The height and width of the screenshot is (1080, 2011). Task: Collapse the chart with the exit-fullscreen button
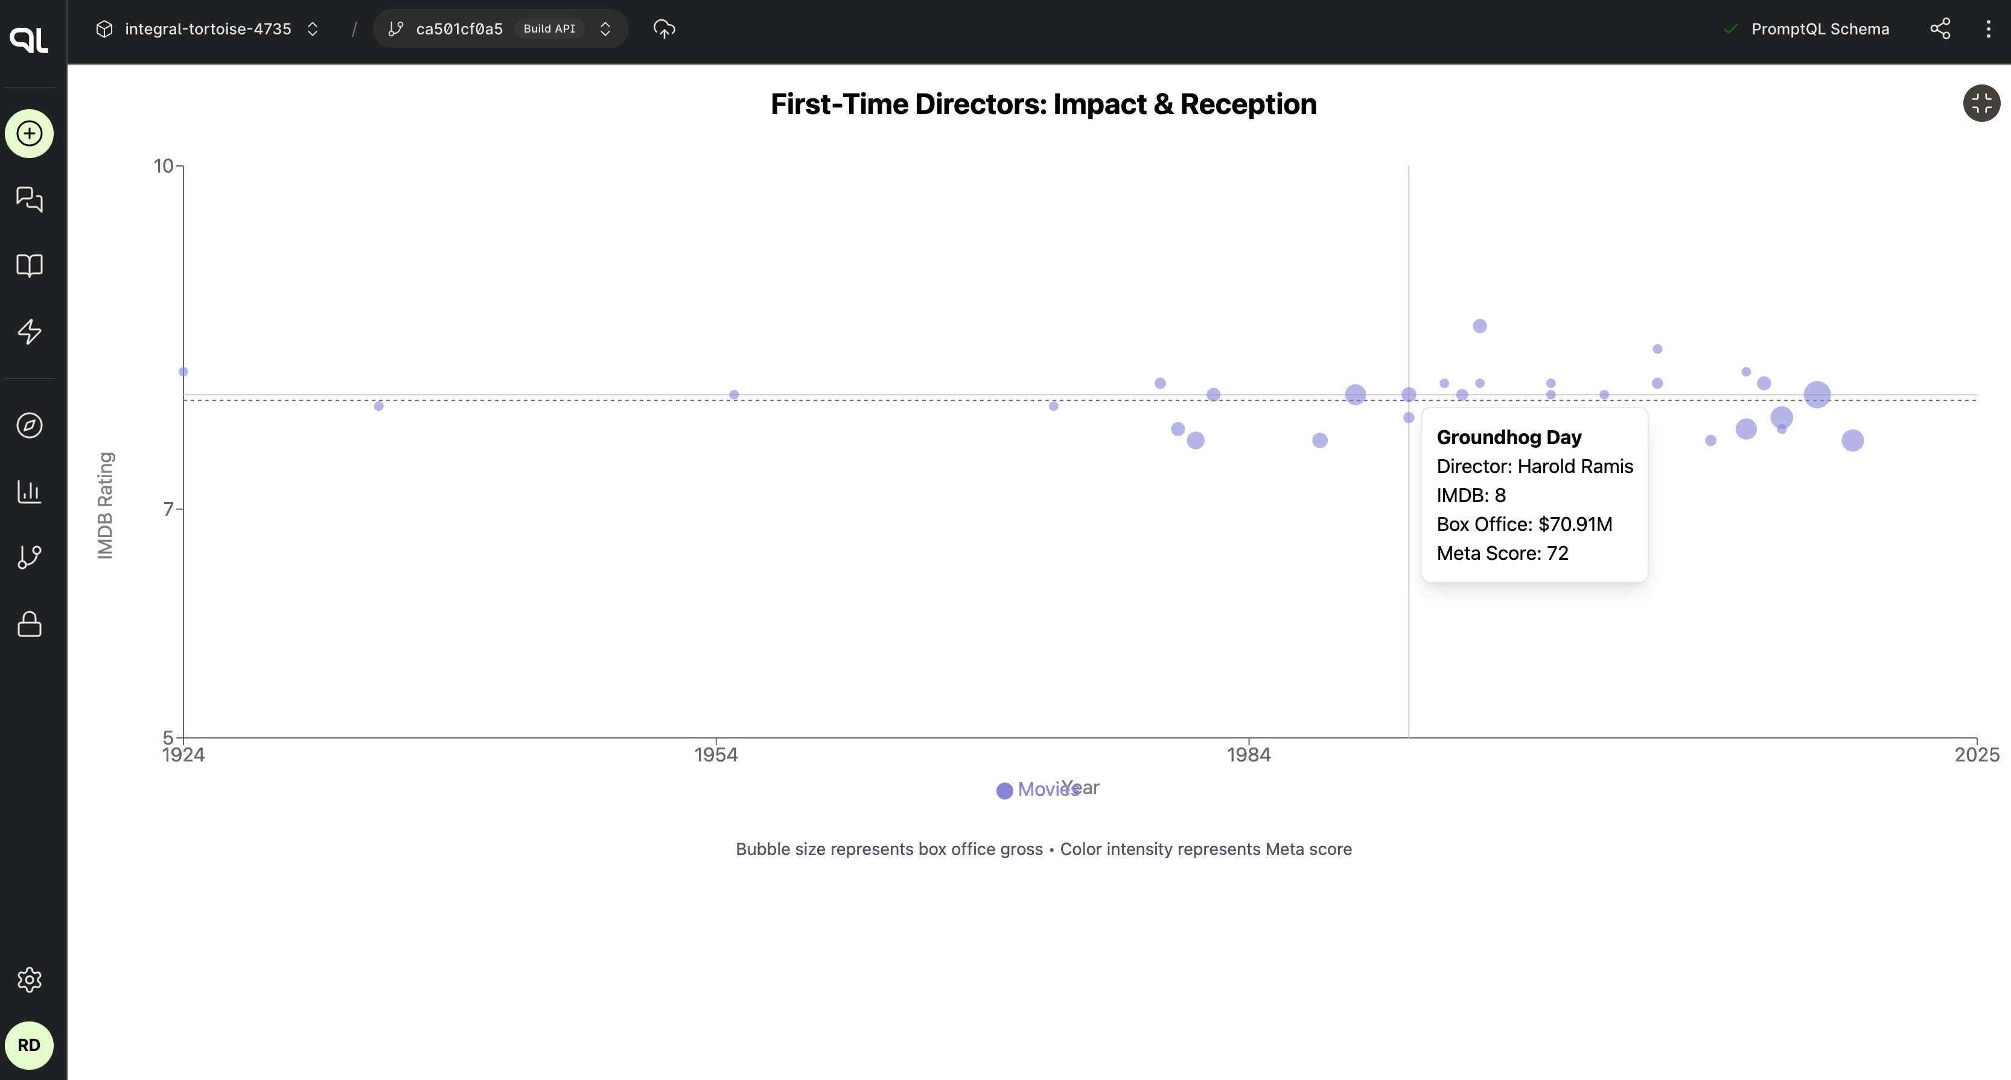(1981, 103)
